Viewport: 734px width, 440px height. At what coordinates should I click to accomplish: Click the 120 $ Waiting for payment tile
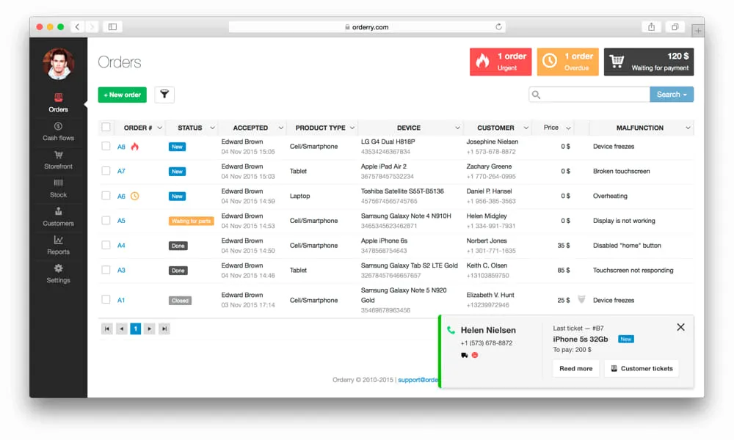(649, 62)
